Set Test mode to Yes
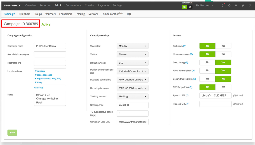This screenshot has width=255, height=145. tap(223, 46)
